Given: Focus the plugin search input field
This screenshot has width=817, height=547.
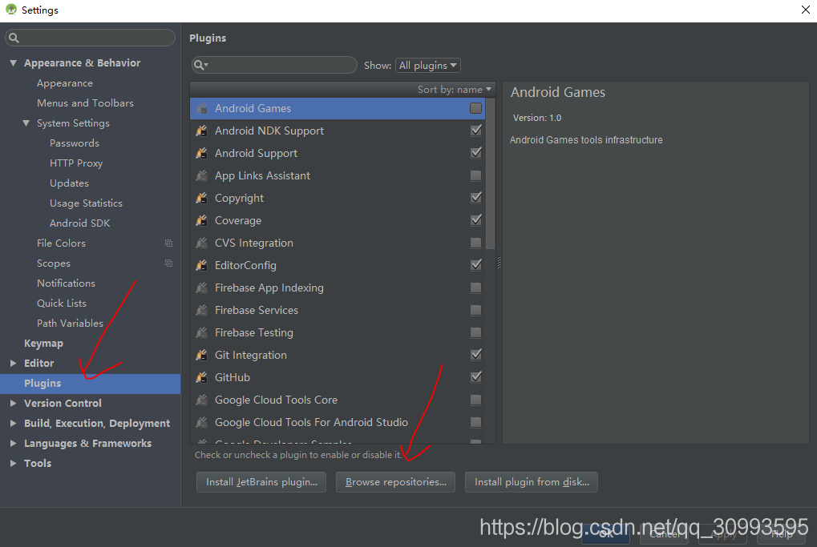Looking at the screenshot, I should (274, 65).
